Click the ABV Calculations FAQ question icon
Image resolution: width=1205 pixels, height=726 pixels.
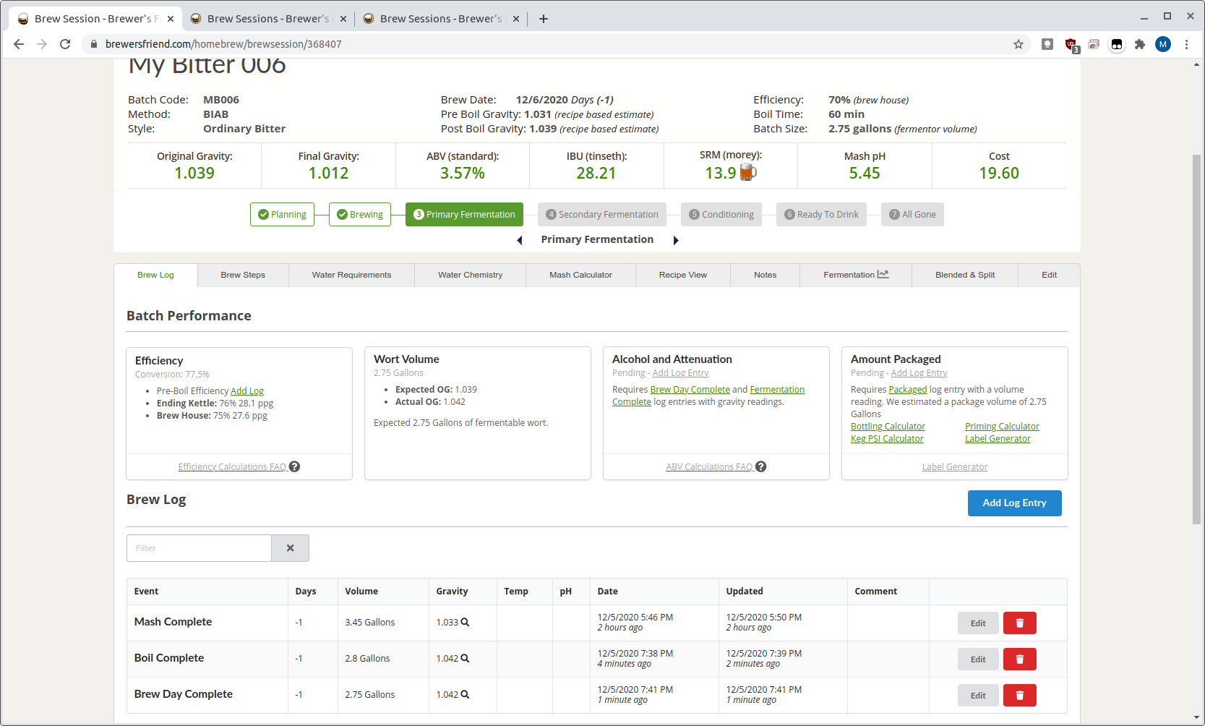tap(760, 467)
